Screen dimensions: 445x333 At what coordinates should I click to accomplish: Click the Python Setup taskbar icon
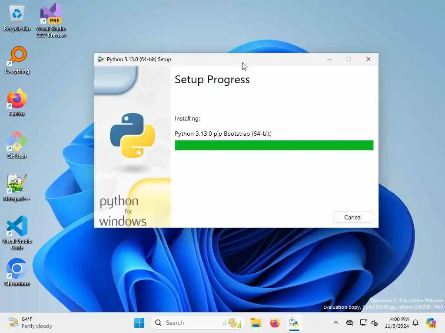(x=294, y=323)
